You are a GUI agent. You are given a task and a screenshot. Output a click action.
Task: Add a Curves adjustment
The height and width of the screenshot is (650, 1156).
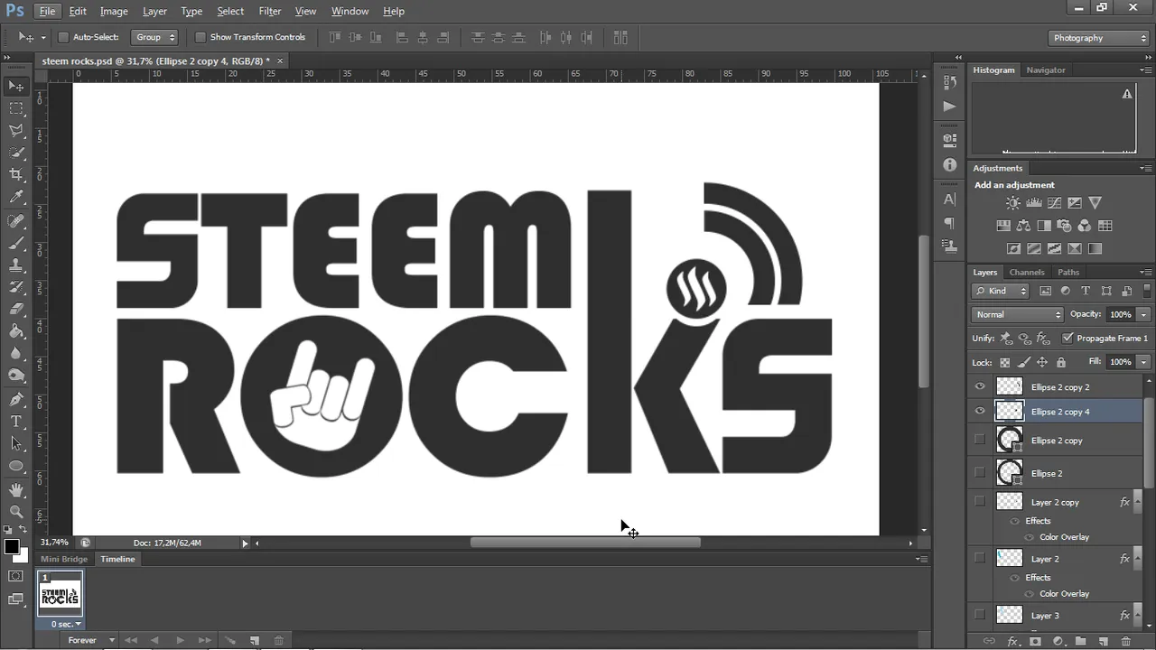(1054, 203)
